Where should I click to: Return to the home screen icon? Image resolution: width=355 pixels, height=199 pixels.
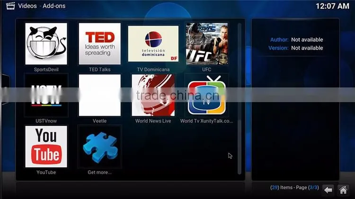[x=343, y=190]
